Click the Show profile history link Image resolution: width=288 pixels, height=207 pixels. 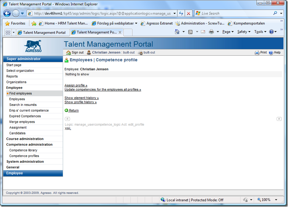pos(81,102)
